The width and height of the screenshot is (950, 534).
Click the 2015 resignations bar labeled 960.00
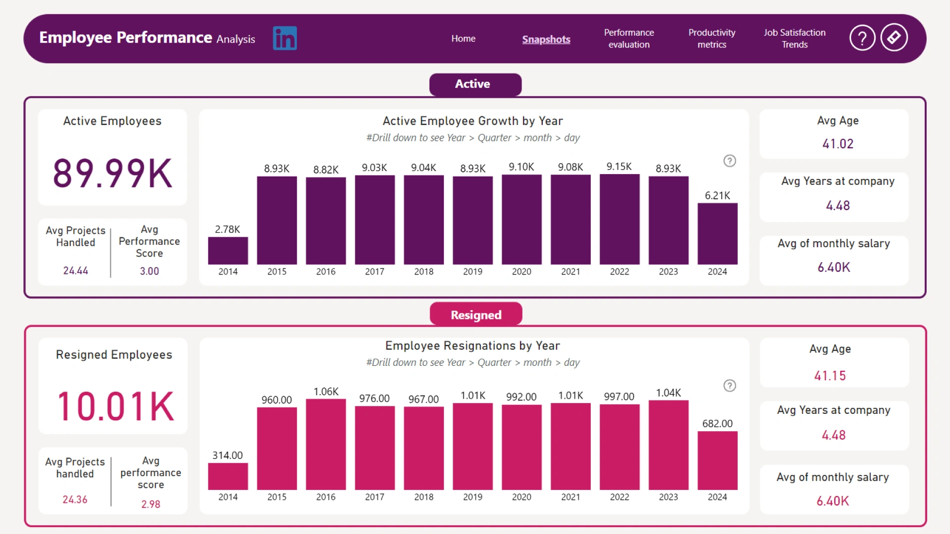coord(277,449)
